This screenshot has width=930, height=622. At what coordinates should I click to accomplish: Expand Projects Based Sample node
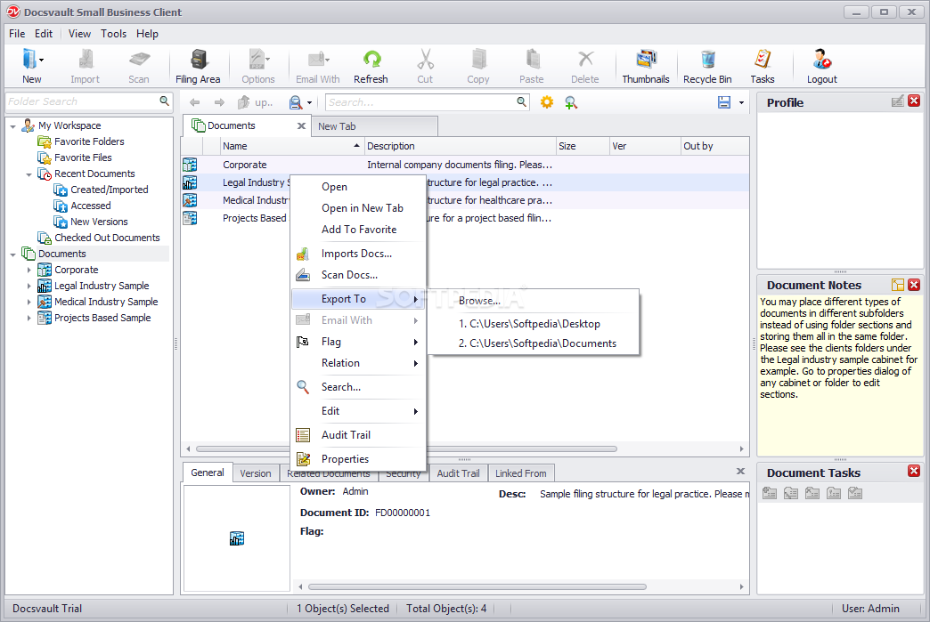[29, 318]
